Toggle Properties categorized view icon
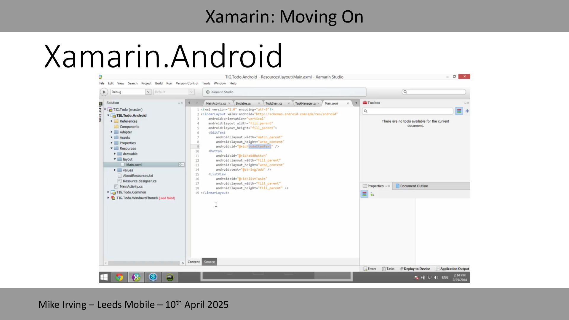Screen dimensions: 569x320 (364, 194)
